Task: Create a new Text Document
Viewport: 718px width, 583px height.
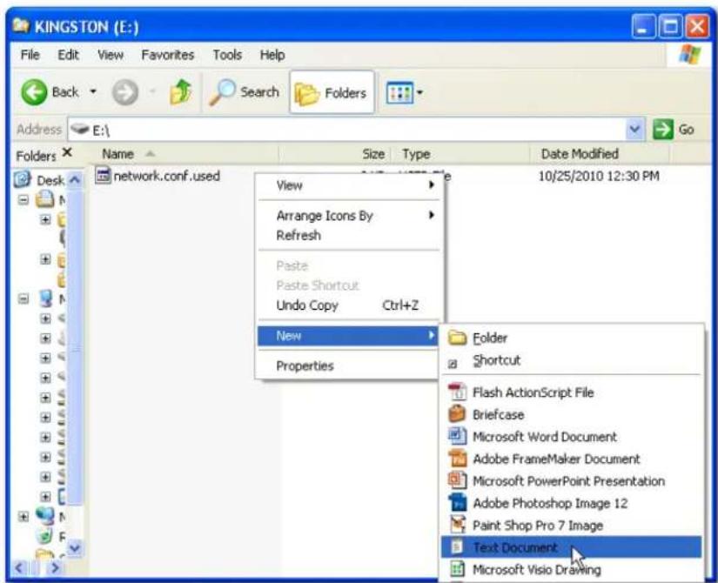Action: pyautogui.click(x=571, y=547)
